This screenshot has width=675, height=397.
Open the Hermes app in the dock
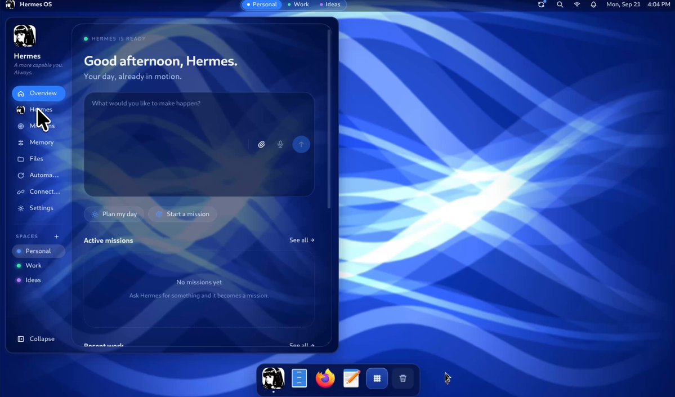(274, 378)
